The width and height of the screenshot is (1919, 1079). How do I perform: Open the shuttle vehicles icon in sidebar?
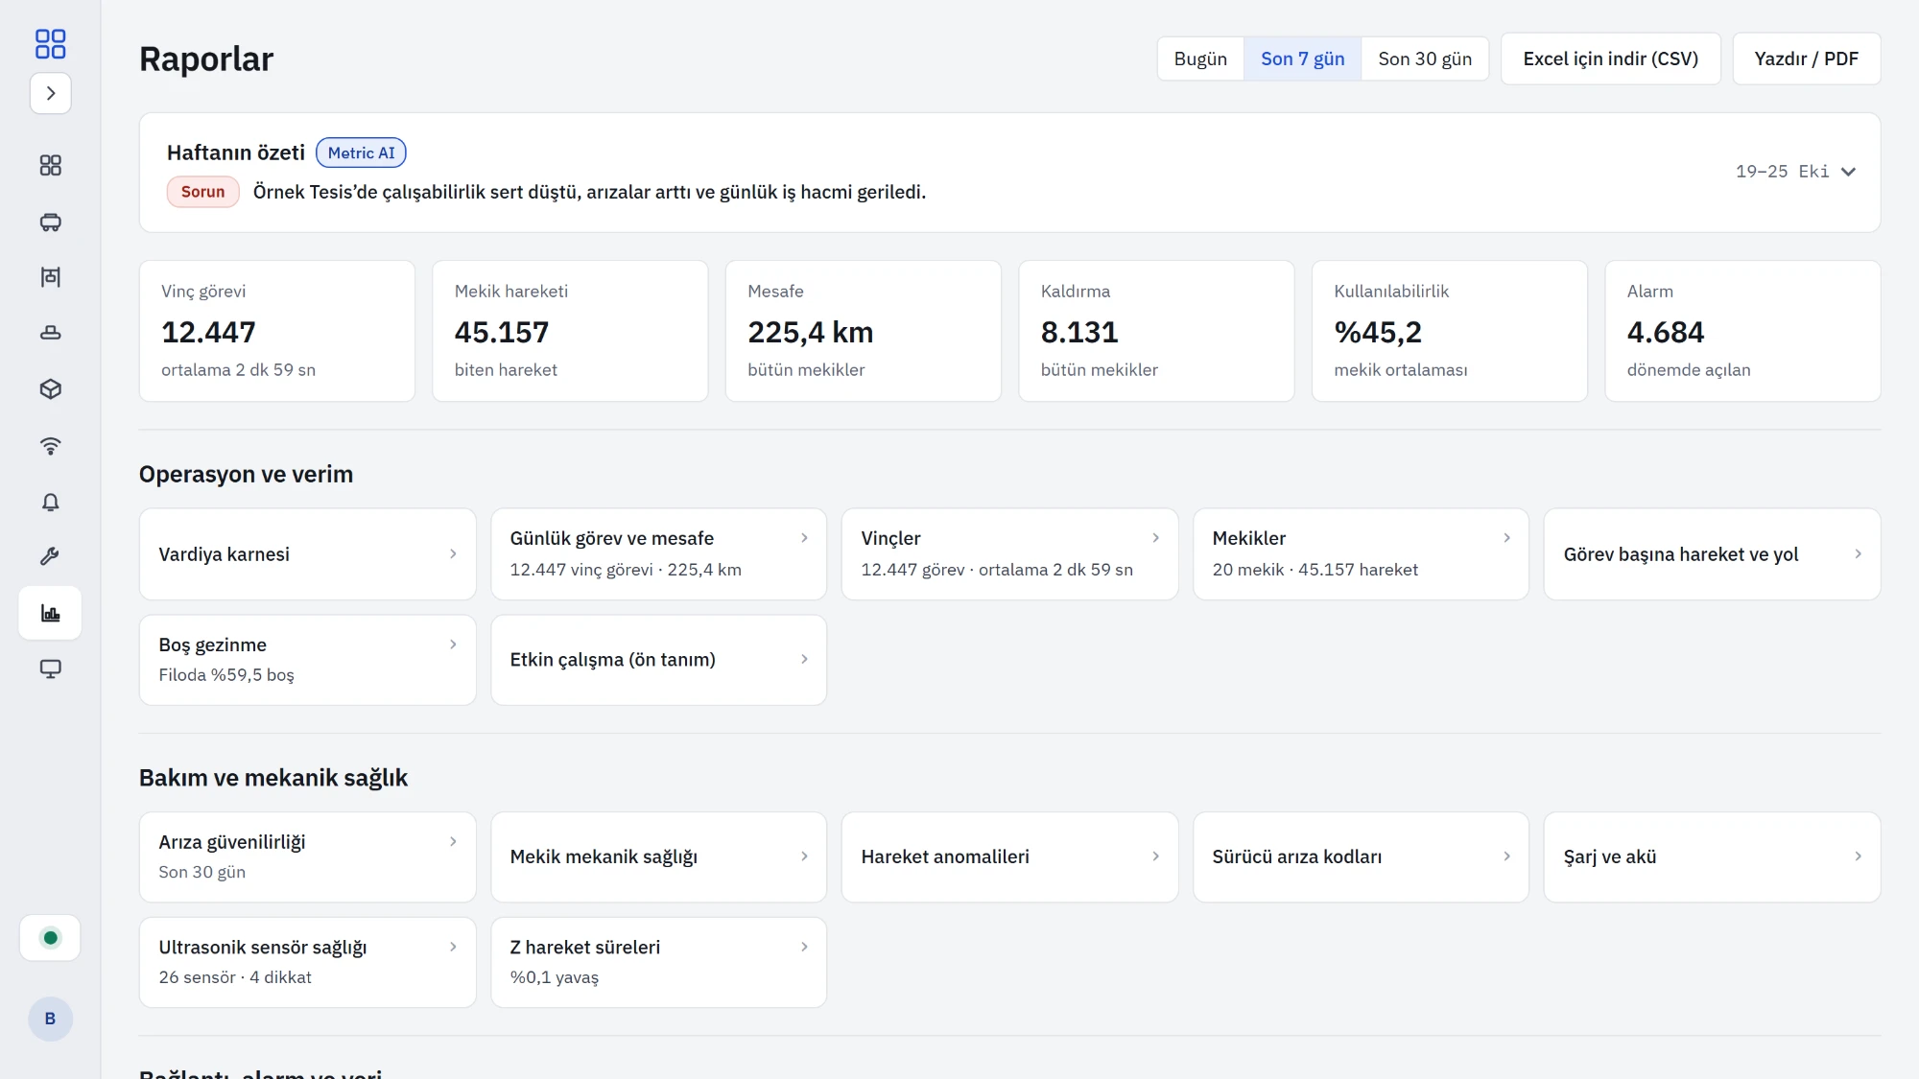[x=51, y=223]
